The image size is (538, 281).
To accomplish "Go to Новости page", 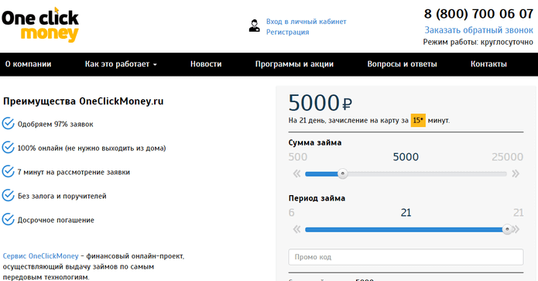I will [x=206, y=64].
